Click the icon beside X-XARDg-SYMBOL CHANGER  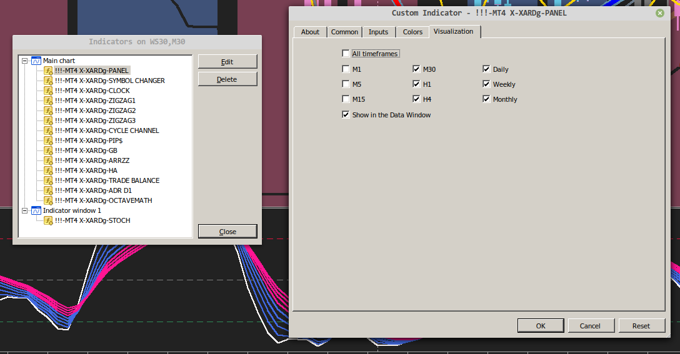point(48,81)
